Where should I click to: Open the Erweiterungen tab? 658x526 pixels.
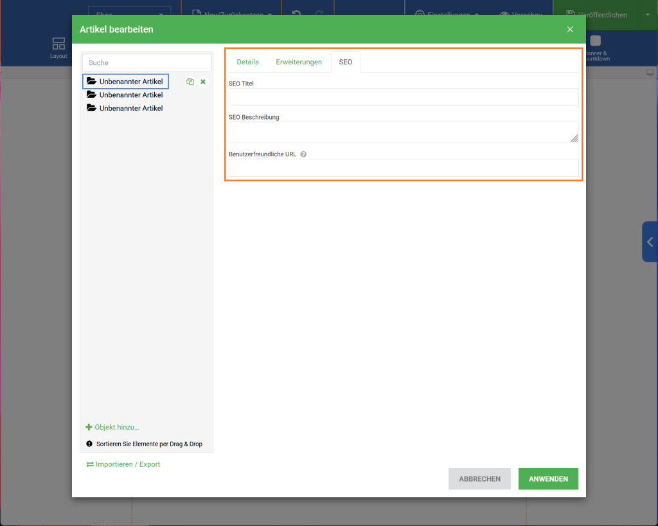click(299, 62)
